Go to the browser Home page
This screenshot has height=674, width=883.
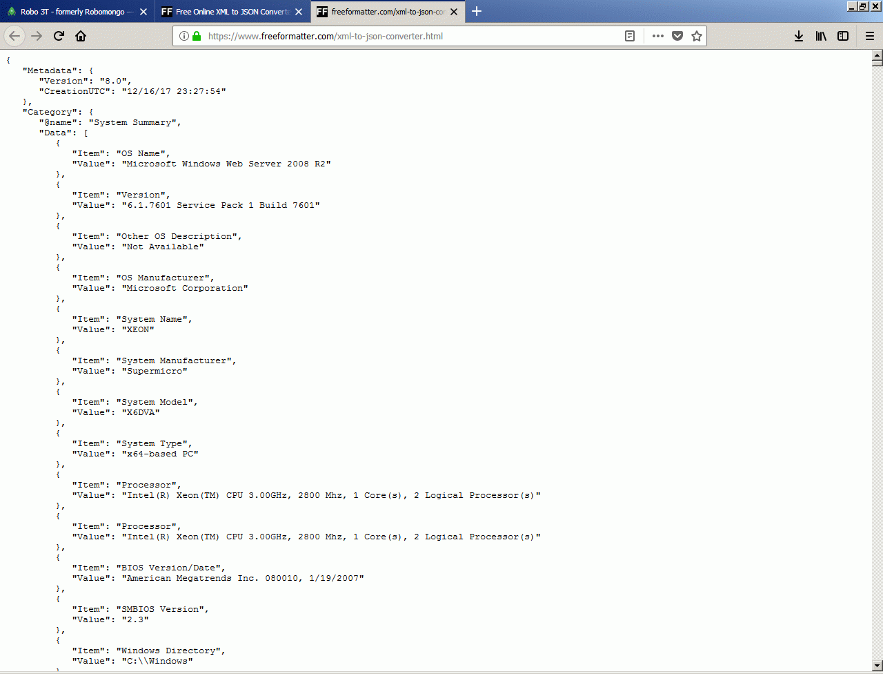point(81,36)
